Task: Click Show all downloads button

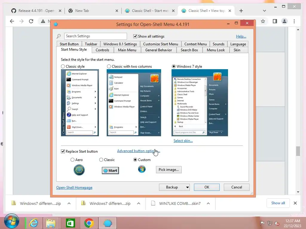Action: pyautogui.click(x=278, y=203)
